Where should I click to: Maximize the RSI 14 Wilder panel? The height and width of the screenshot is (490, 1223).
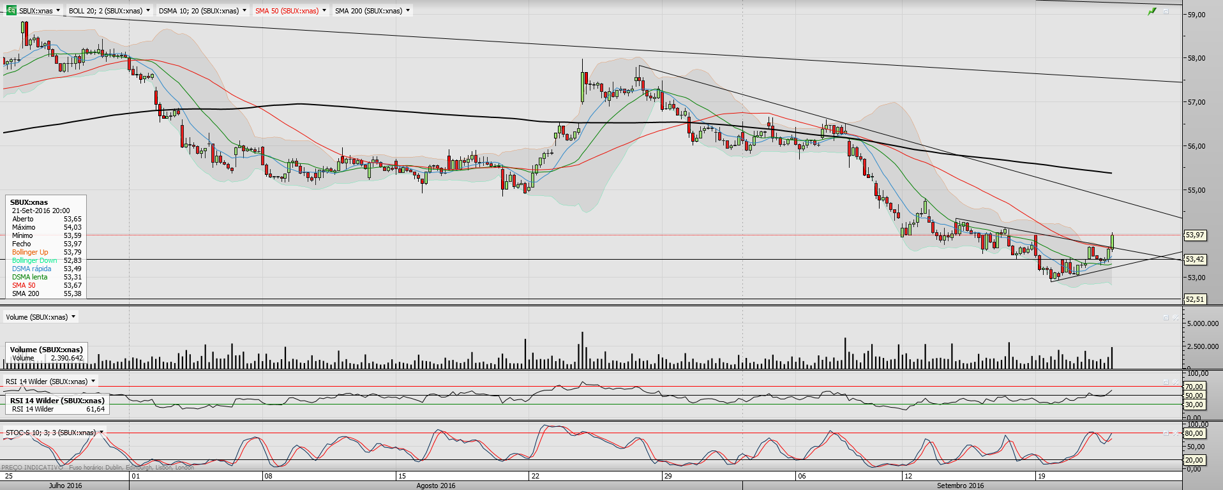1166,382
